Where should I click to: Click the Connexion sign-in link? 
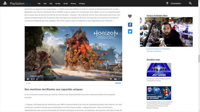(176, 3)
